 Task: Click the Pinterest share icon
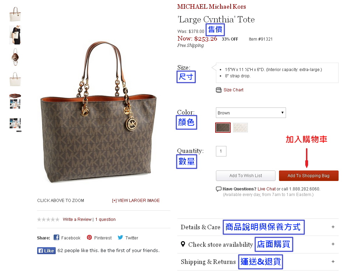pos(89,237)
